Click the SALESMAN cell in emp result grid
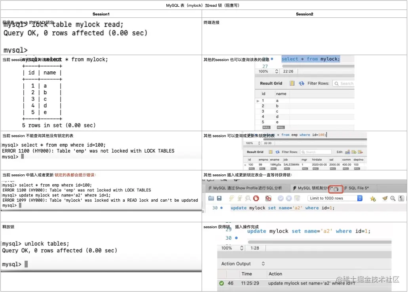This screenshot has width=408, height=292. point(291,165)
